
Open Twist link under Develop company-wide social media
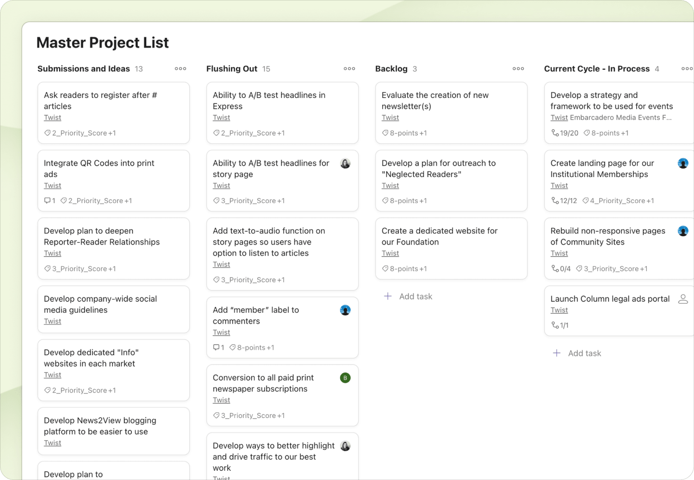[x=52, y=321]
